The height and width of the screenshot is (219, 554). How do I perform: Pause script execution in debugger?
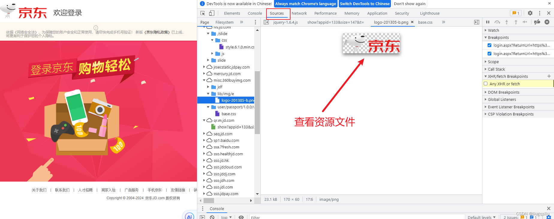tap(488, 22)
